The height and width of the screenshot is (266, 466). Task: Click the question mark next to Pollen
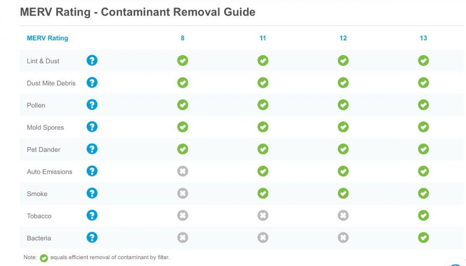click(x=92, y=105)
